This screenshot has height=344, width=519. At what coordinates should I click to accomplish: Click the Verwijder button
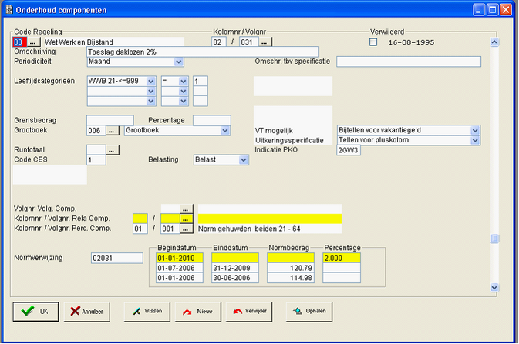[x=249, y=312]
